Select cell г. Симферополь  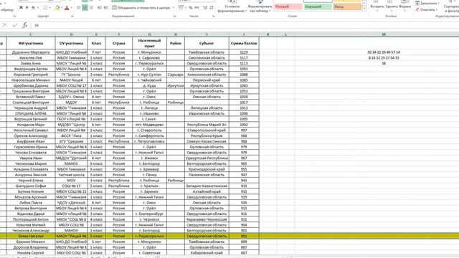tap(150, 135)
